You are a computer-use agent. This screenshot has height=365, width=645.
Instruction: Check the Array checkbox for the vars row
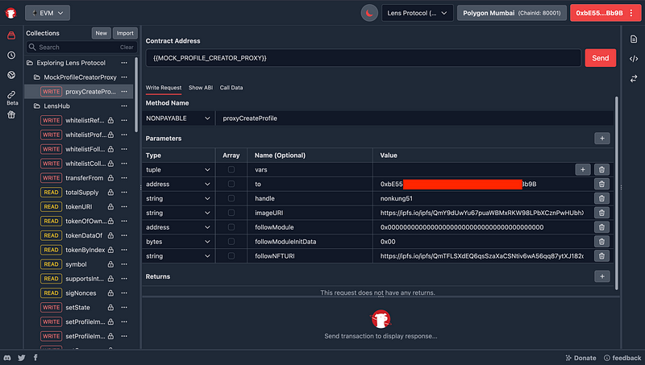231,170
